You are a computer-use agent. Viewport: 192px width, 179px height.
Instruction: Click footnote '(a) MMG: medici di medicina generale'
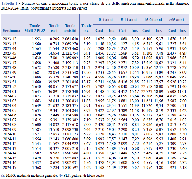click(x=29, y=176)
